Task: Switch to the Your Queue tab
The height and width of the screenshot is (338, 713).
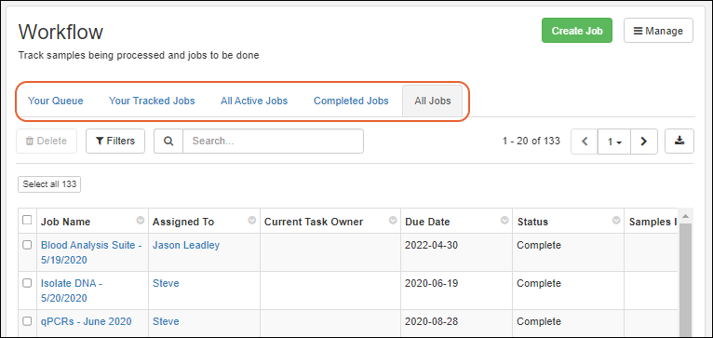Action: coord(56,101)
